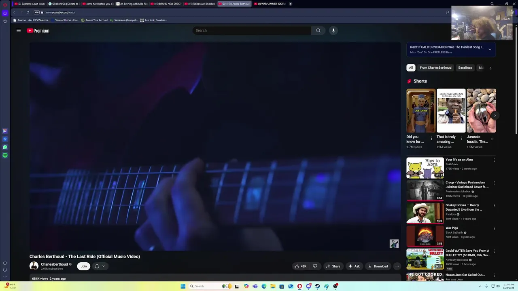Open Aria AI in Opera sidebar
The width and height of the screenshot is (518, 291).
pos(5,131)
